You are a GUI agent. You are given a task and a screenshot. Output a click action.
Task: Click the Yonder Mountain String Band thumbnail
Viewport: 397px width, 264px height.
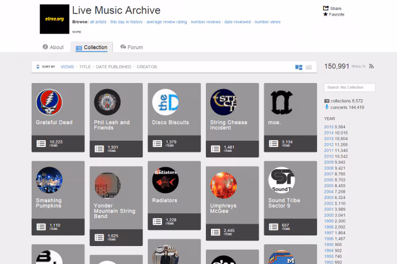(107, 185)
